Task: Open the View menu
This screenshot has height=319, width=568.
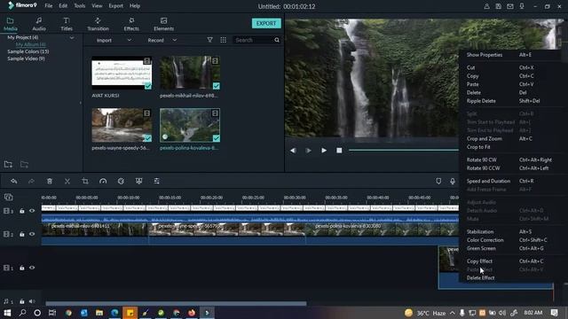Action: 97,6
